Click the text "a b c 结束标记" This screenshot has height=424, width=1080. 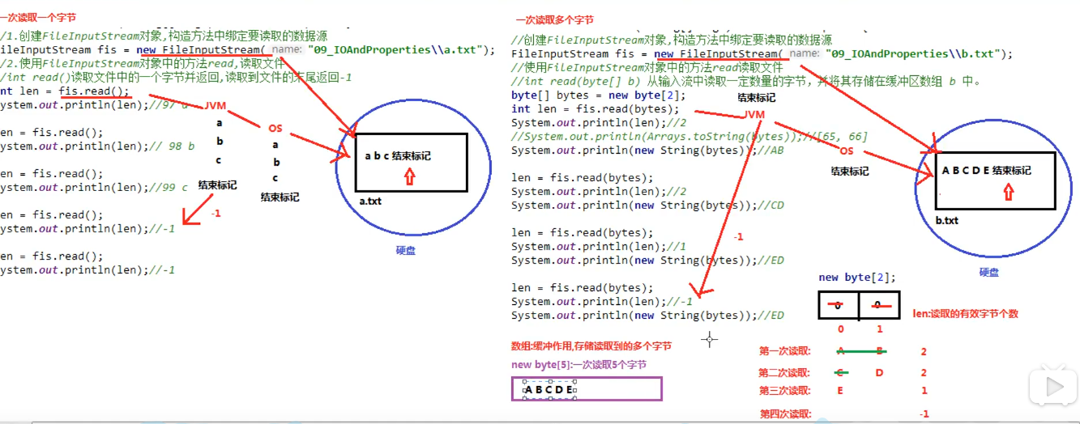click(x=398, y=155)
